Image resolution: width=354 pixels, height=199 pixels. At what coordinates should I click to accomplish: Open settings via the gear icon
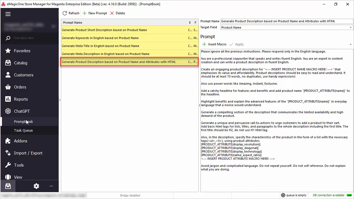coord(36,186)
